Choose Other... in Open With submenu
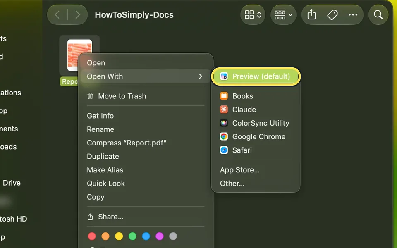397x248 pixels. (256, 184)
